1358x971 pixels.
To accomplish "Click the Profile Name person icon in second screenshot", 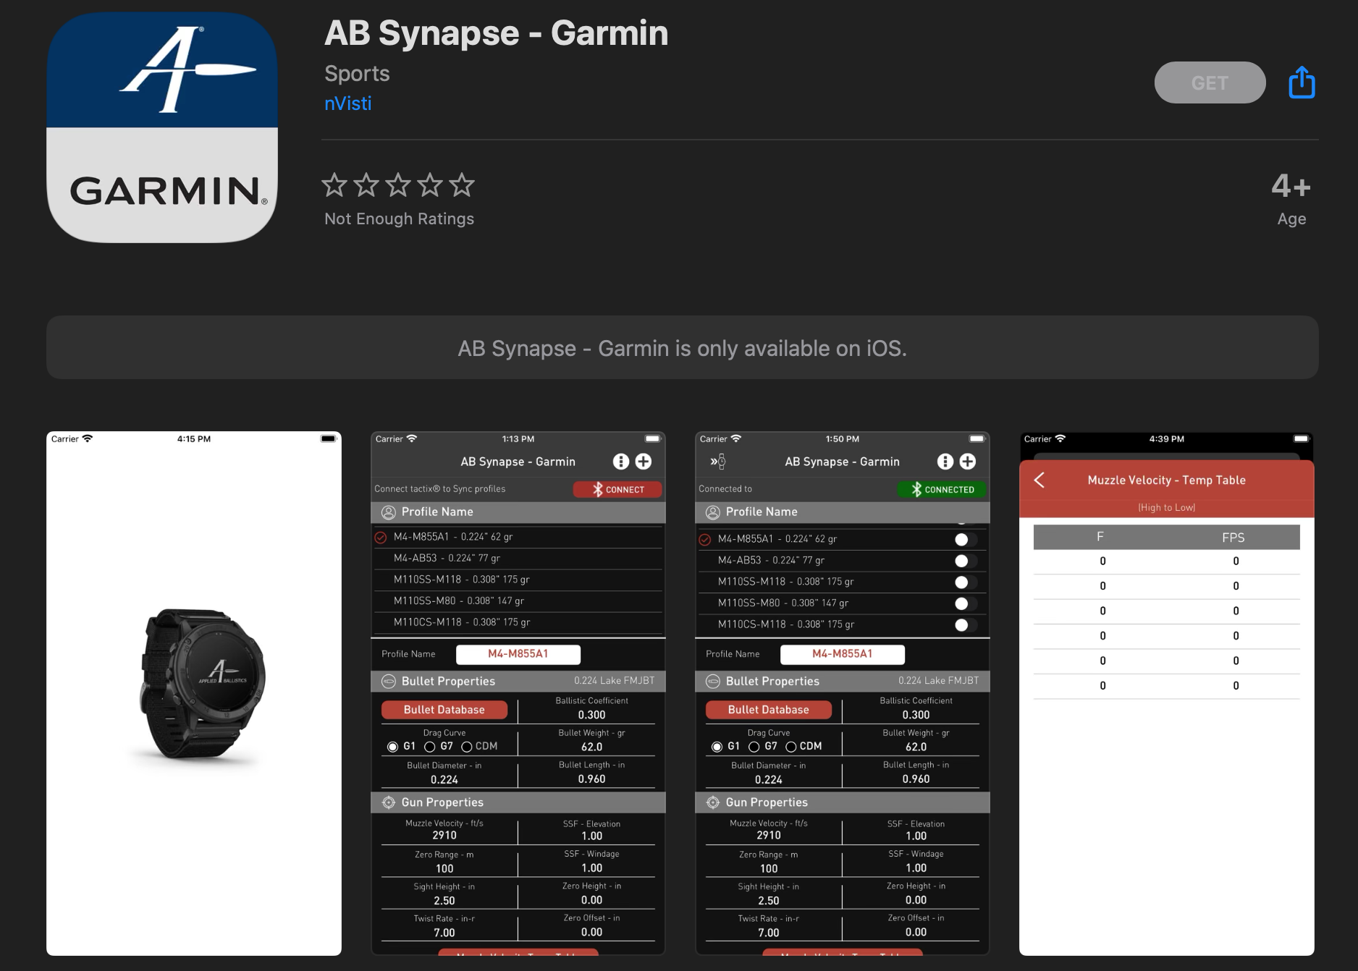I will [389, 512].
